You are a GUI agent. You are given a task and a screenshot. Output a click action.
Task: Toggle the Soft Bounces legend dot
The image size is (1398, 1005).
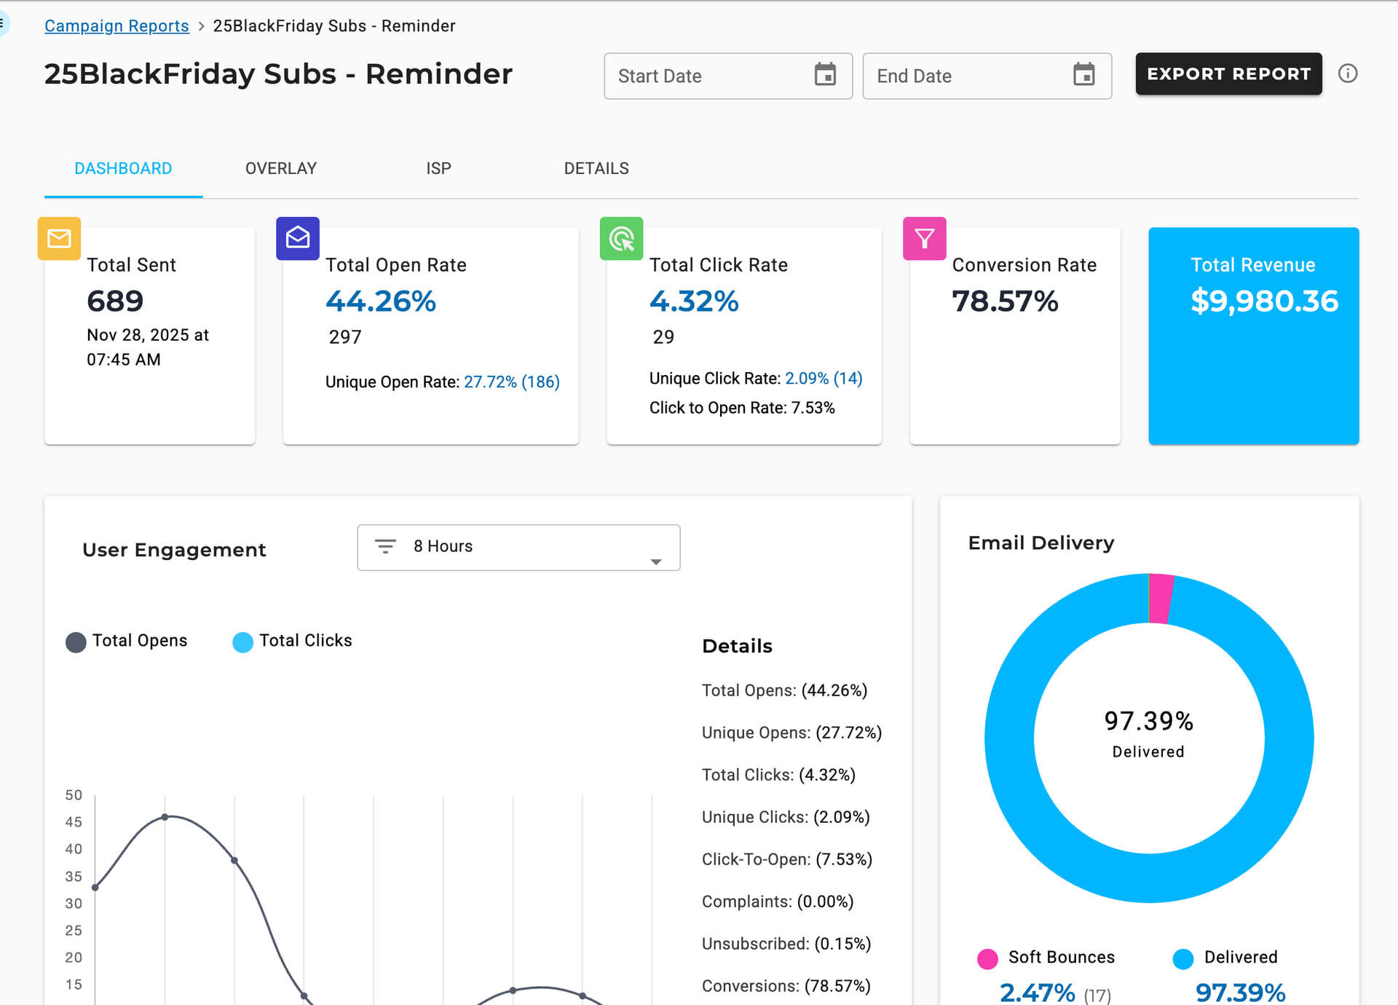tap(987, 958)
